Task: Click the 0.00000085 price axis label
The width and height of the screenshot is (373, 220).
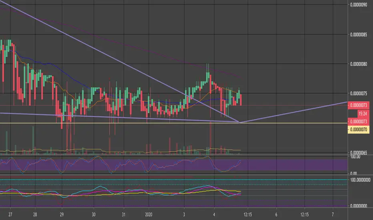Action: pyautogui.click(x=359, y=35)
